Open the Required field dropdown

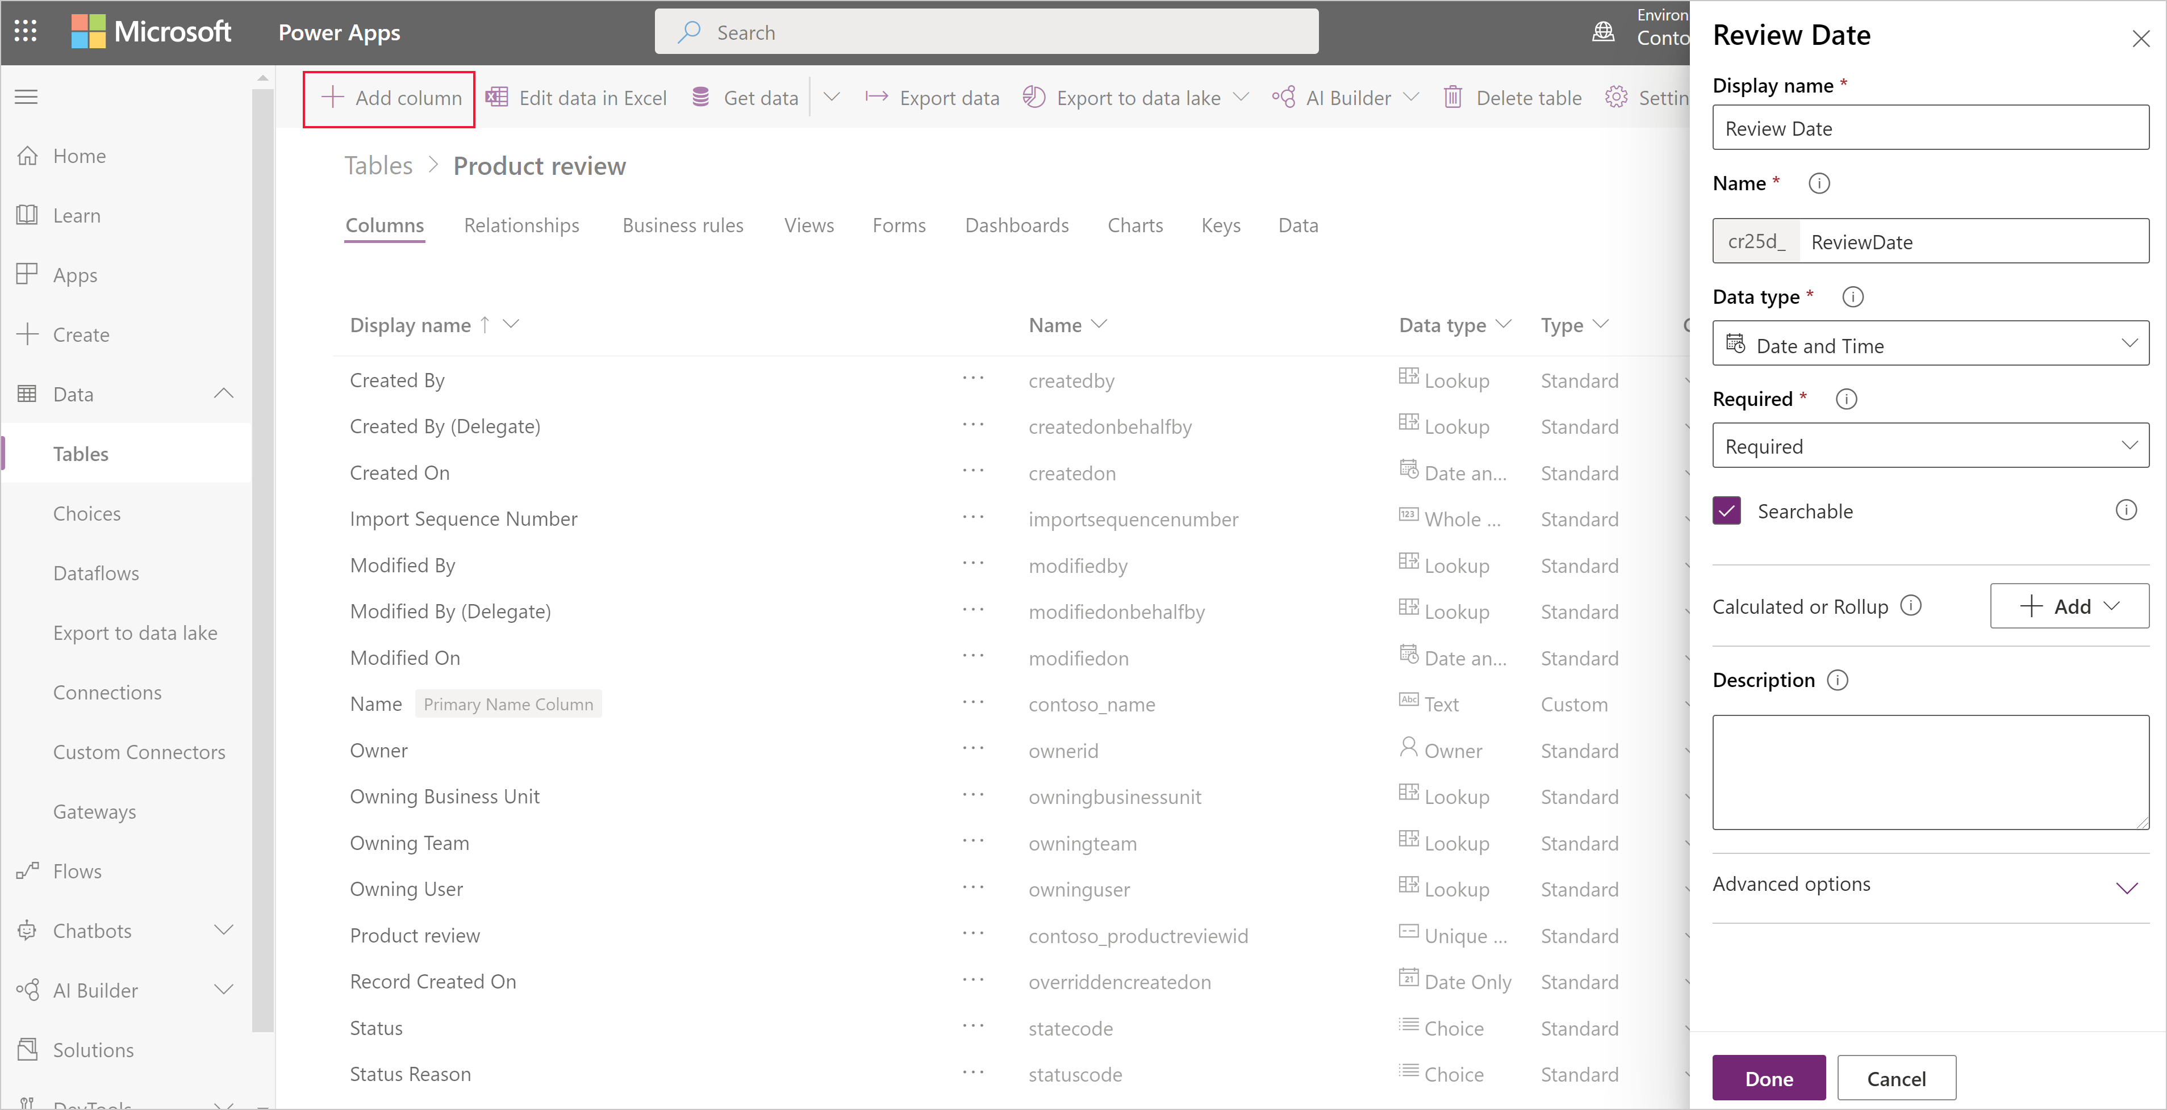tap(1932, 446)
